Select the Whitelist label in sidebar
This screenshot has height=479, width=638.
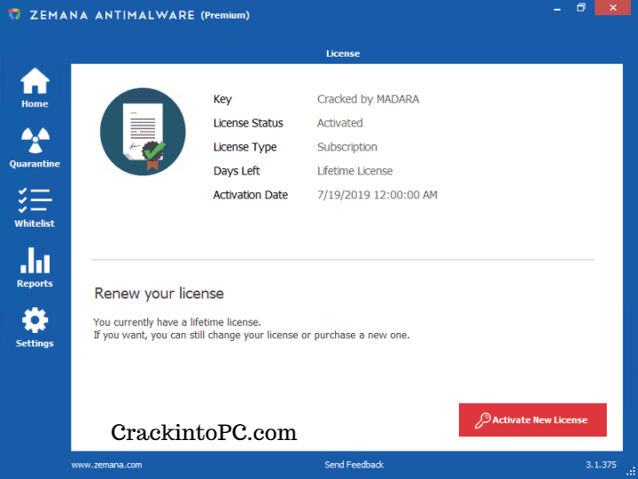pyautogui.click(x=35, y=224)
